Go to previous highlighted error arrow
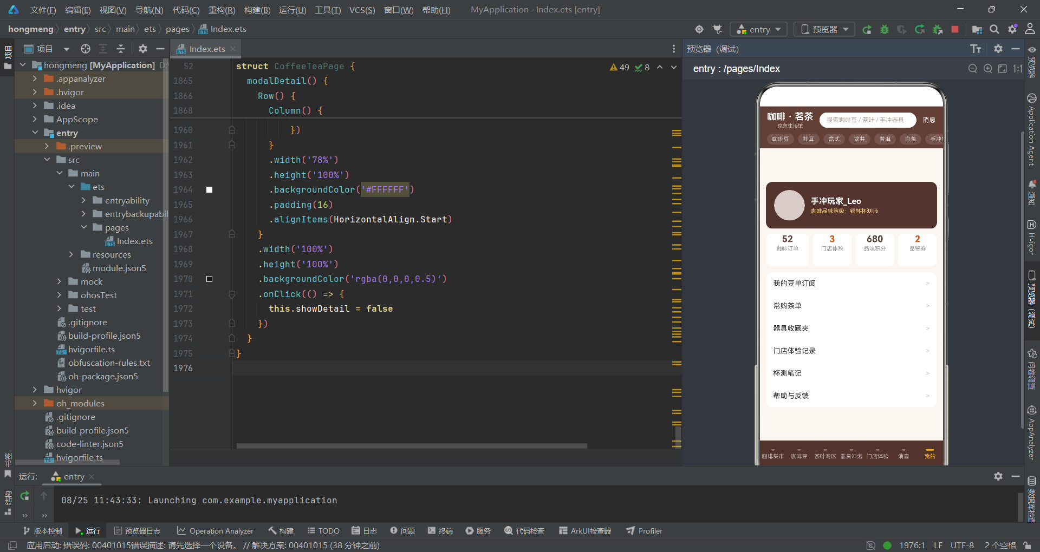The image size is (1040, 552). tap(660, 67)
